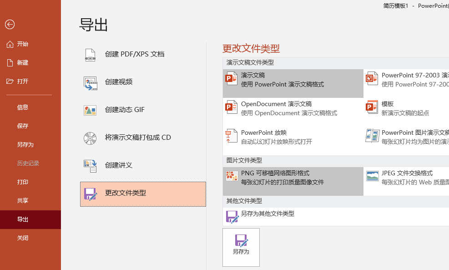Click the new document icon beside 新建
449x270 pixels.
coord(10,63)
